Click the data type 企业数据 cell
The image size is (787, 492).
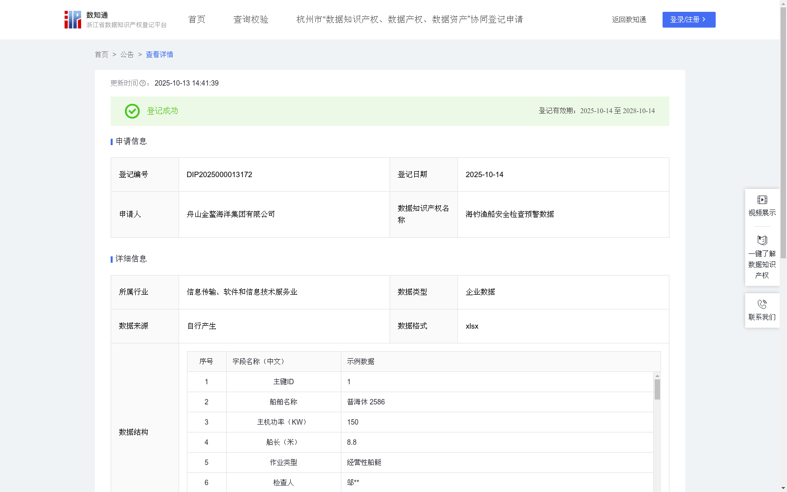[x=563, y=292]
